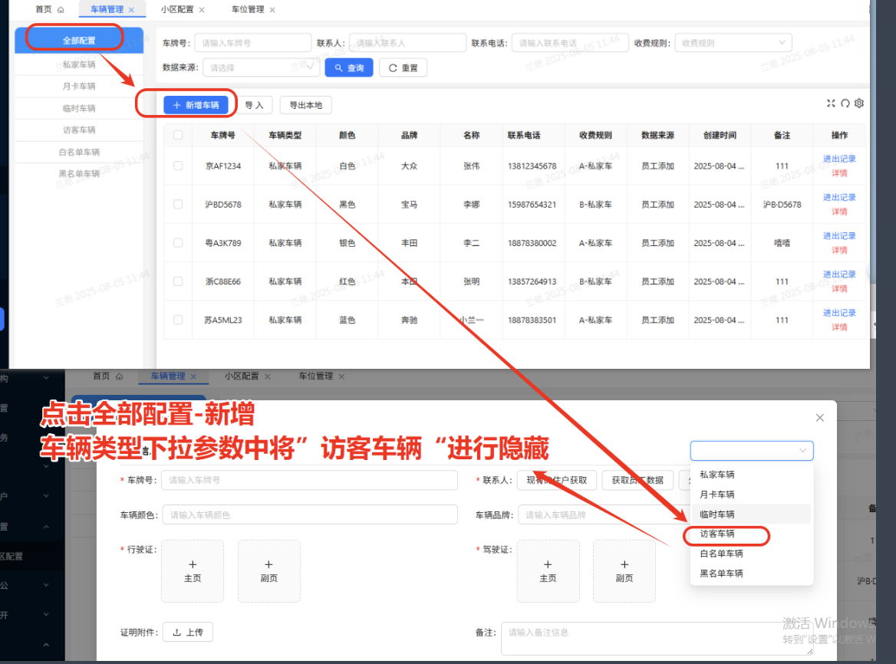Choose 访客车辆 in the vehicle type list

[717, 534]
